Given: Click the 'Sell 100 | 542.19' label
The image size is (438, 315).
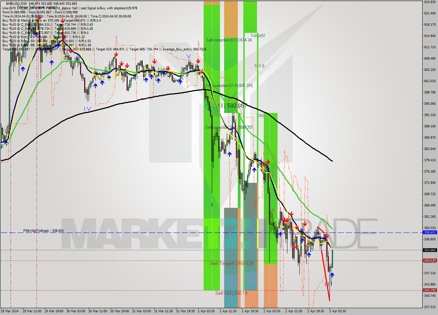Looking at the screenshot, I should (x=231, y=293).
